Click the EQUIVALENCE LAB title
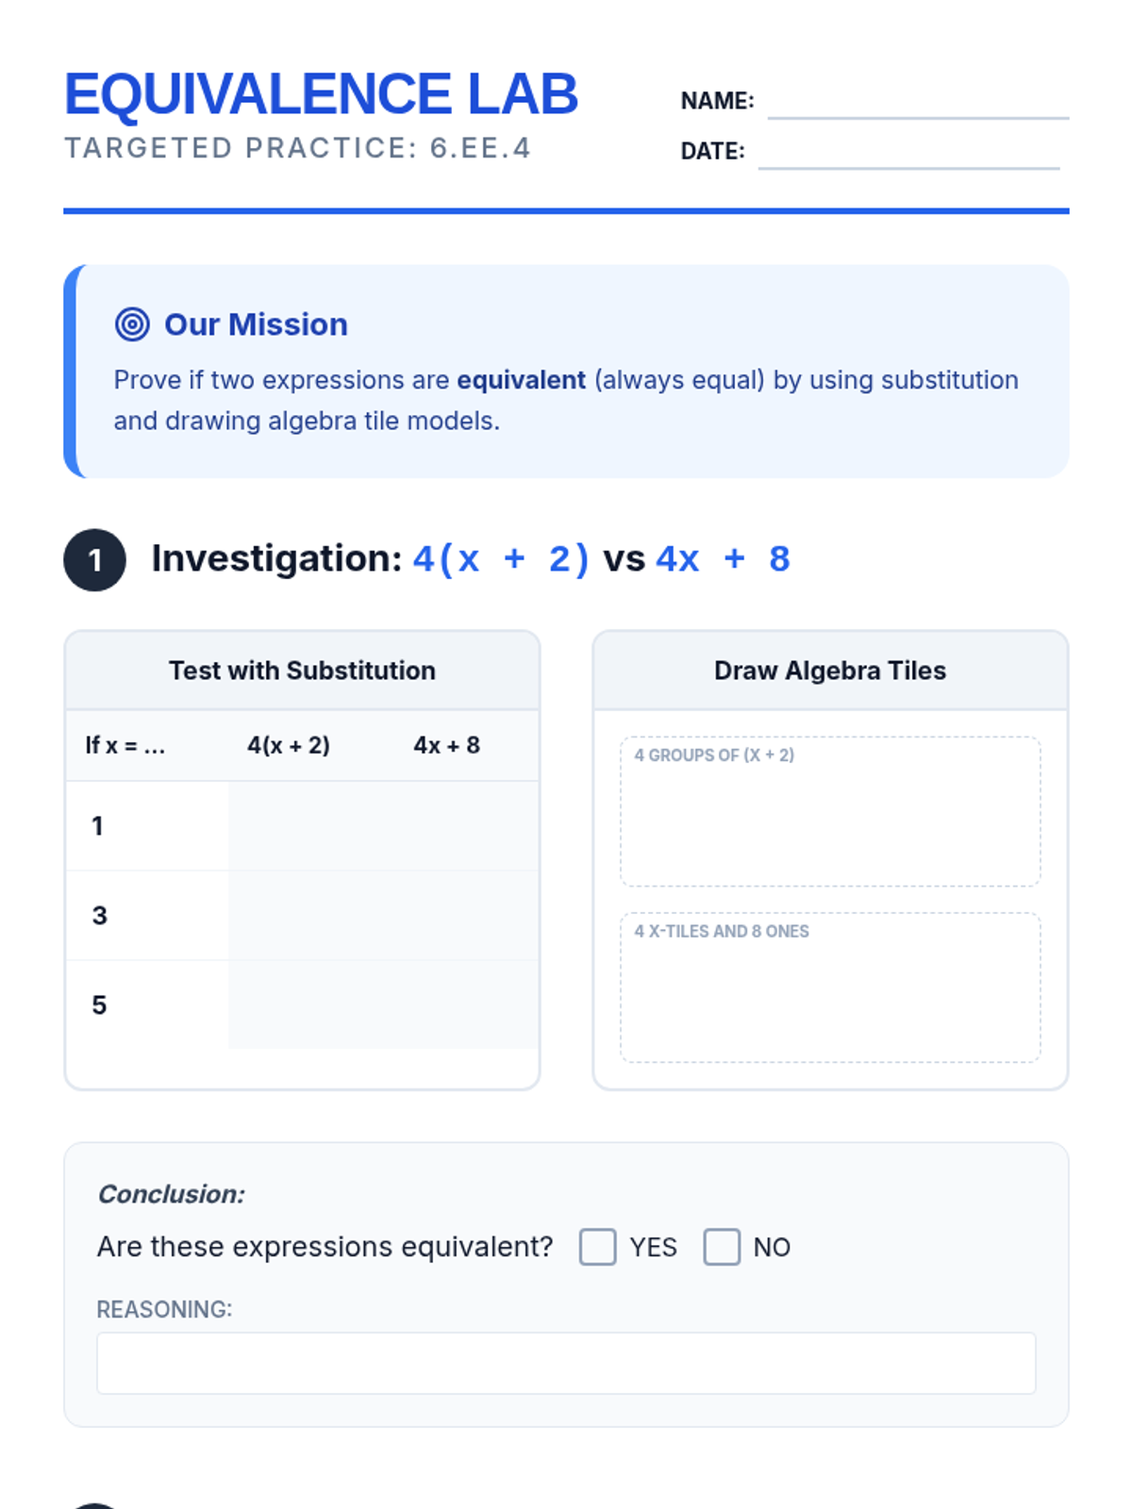The width and height of the screenshot is (1132, 1509). [321, 94]
